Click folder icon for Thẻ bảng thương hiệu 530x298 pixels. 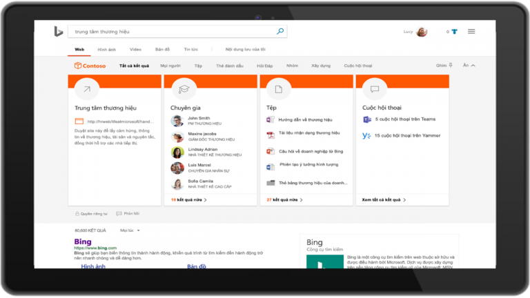pos(271,183)
